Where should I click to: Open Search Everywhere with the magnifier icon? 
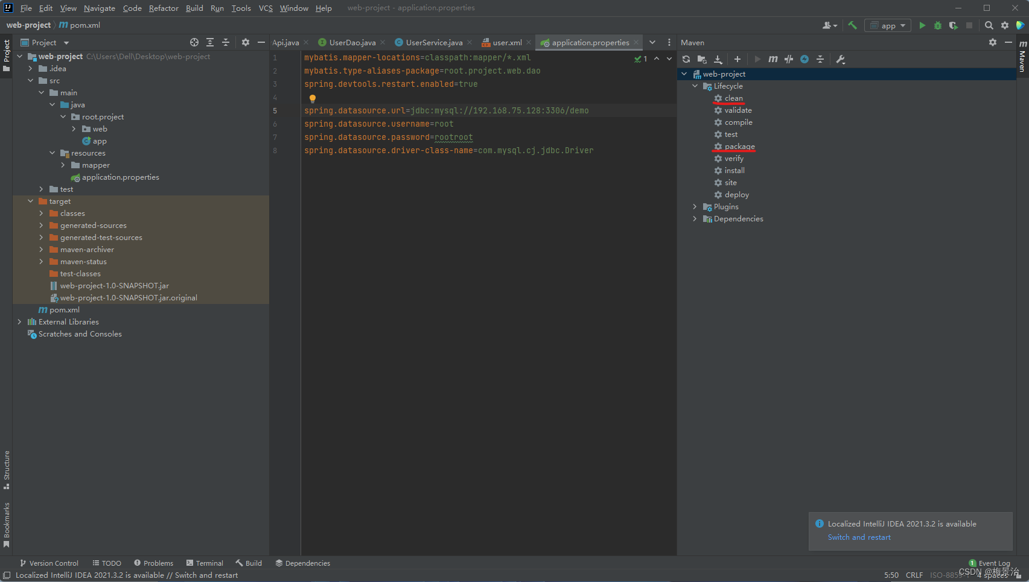click(989, 25)
